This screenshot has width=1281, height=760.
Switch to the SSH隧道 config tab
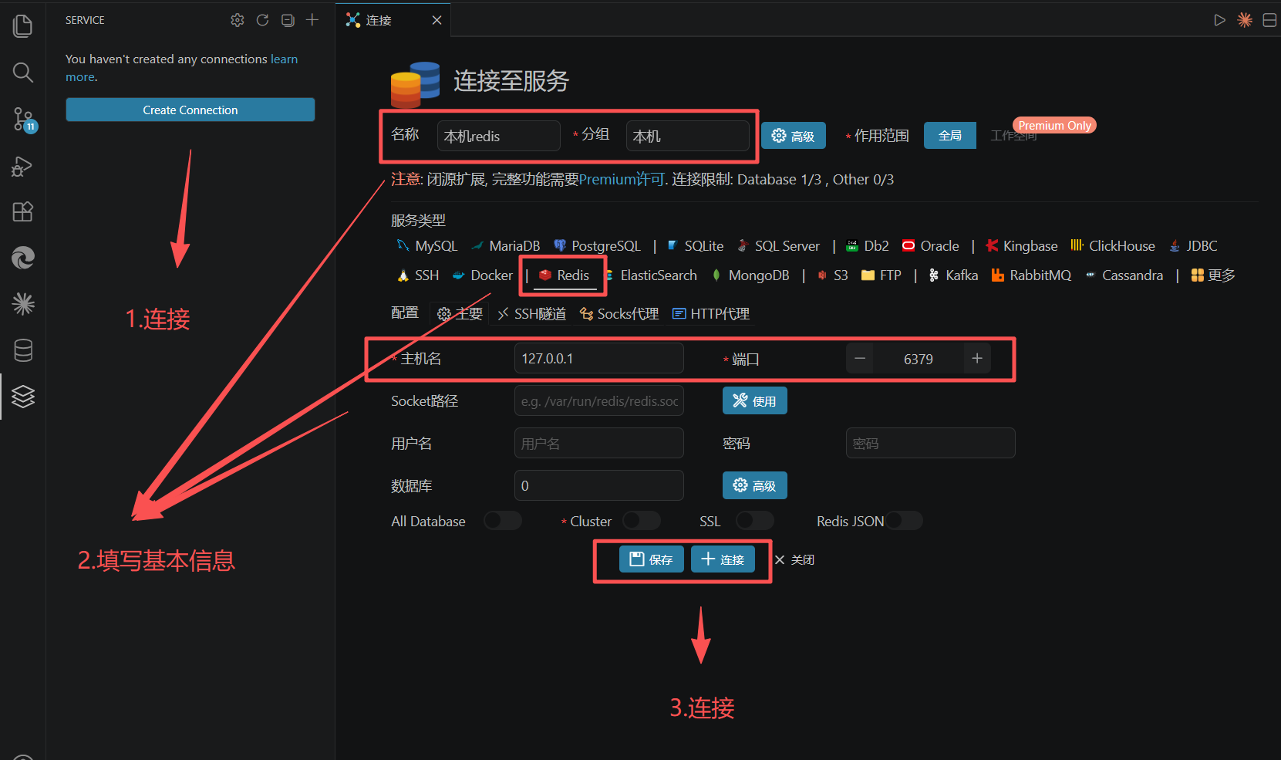pyautogui.click(x=532, y=314)
